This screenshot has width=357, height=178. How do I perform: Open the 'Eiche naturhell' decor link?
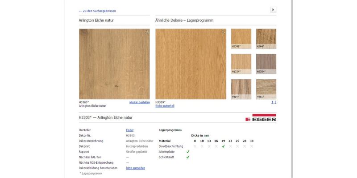[165, 106]
